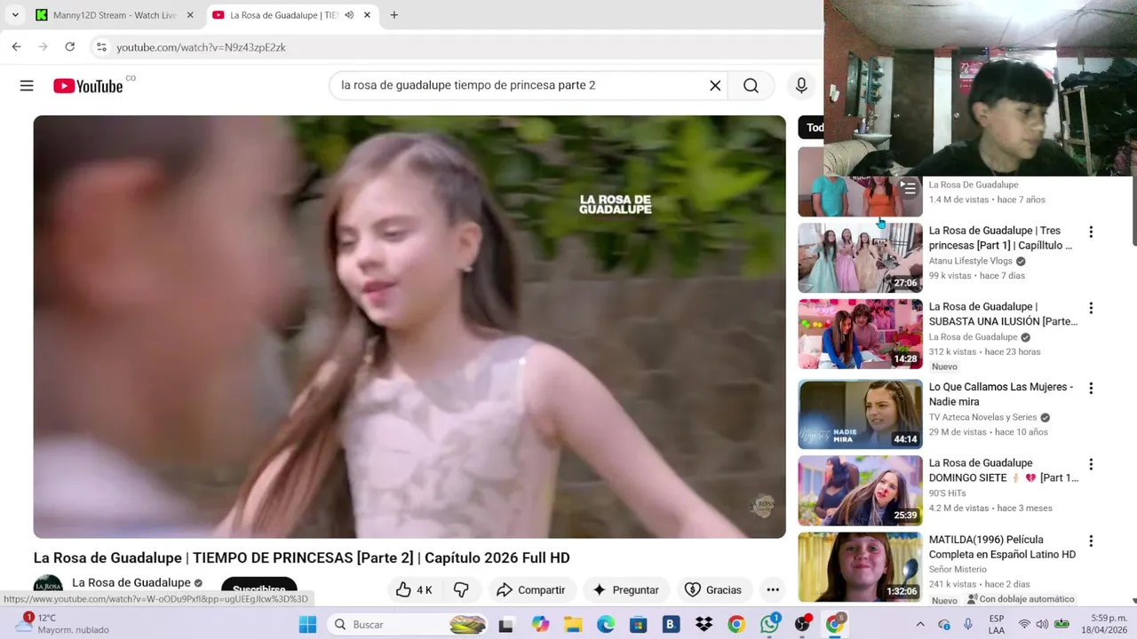Open La Rosa de Guadalupe channel name
The width and height of the screenshot is (1137, 639).
click(x=131, y=583)
